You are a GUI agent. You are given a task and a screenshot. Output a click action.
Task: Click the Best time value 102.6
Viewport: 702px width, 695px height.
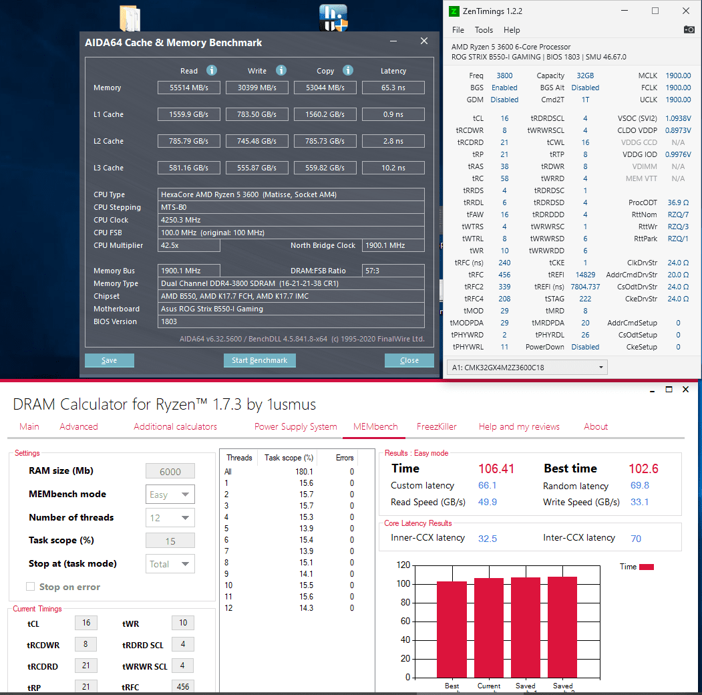click(x=643, y=469)
